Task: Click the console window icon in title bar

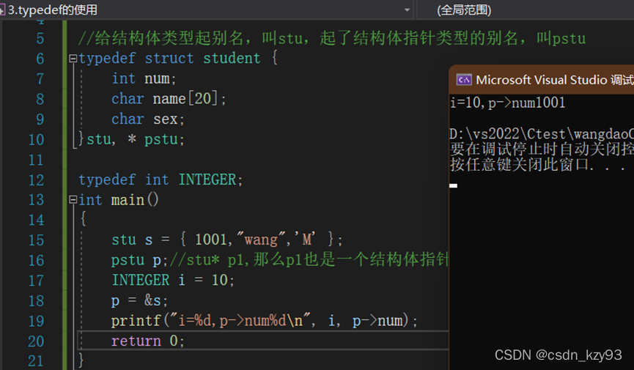Action: coord(464,80)
